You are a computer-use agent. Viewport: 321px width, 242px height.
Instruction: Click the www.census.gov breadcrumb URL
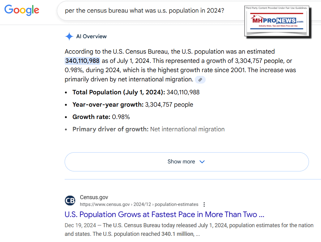click(139, 204)
